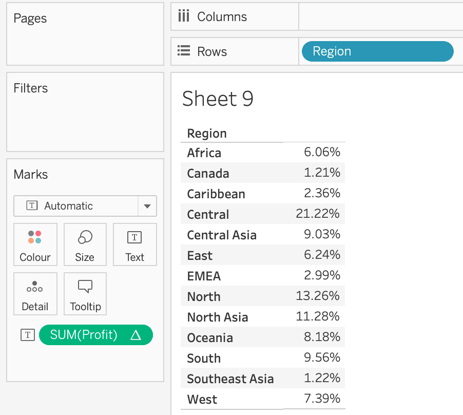Click the Columns shelf icon
This screenshot has height=415, width=463.
[184, 15]
